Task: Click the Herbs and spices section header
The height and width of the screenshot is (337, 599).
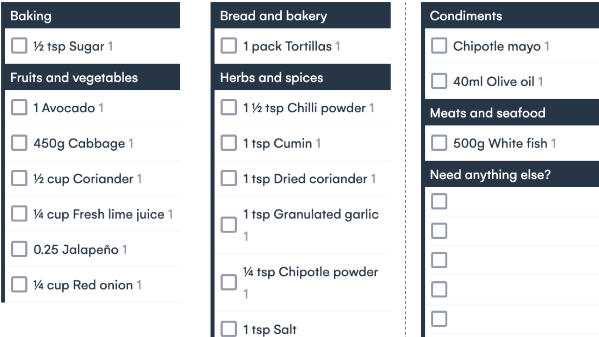Action: (271, 78)
